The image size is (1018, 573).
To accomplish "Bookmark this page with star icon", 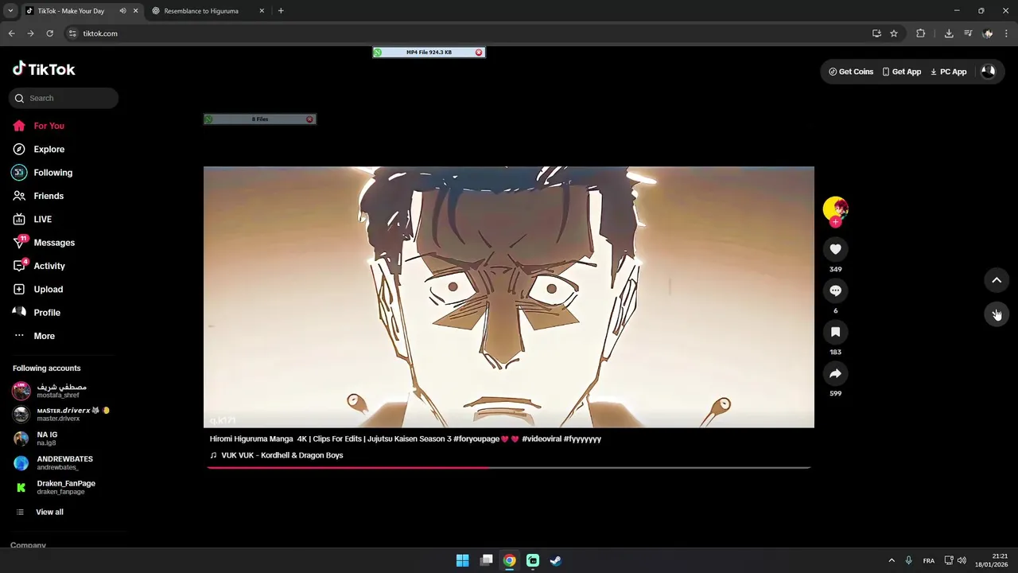I will (x=894, y=33).
